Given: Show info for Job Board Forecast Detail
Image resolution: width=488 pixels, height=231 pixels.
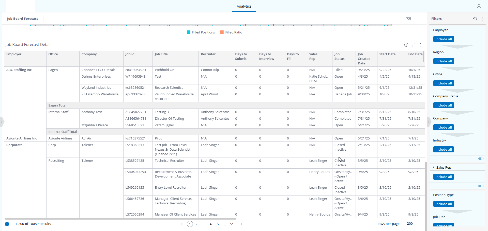Looking at the screenshot, I should tap(406, 45).
